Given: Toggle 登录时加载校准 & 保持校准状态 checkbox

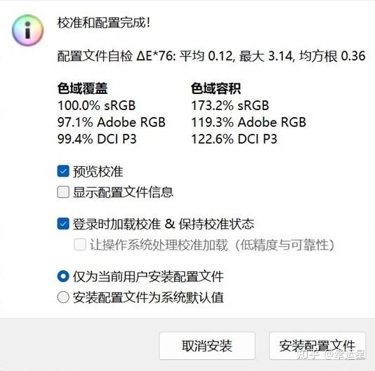Looking at the screenshot, I should pyautogui.click(x=63, y=224).
